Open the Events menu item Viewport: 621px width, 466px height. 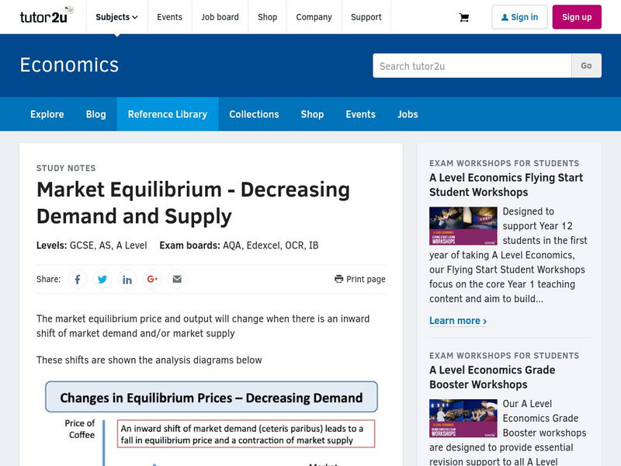170,16
